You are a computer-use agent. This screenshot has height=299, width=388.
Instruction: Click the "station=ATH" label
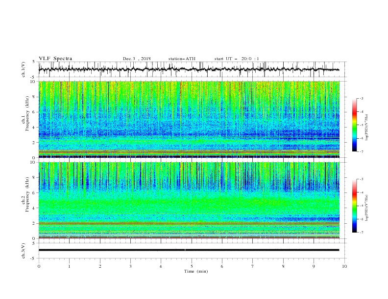tap(182, 59)
